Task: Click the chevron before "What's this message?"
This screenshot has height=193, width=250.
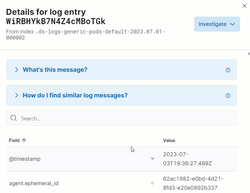Action: pyautogui.click(x=17, y=70)
